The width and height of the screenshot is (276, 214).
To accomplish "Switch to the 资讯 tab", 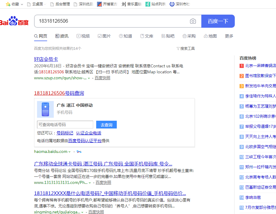I will click(x=62, y=36).
